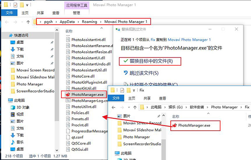Select the PhotoAssistantInt.dll file

pos(89,40)
